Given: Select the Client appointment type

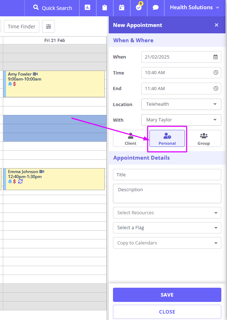Looking at the screenshot, I should click(x=130, y=138).
